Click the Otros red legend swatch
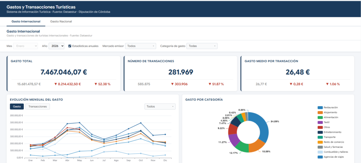This screenshot has height=163, width=361. click(320, 127)
